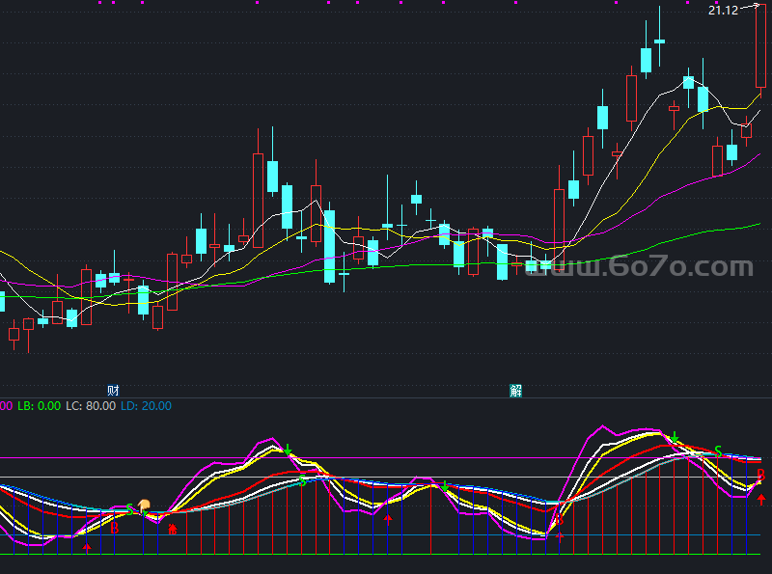The image size is (772, 574).
Task: Open the 解 marker on the date axis
Action: 515,391
